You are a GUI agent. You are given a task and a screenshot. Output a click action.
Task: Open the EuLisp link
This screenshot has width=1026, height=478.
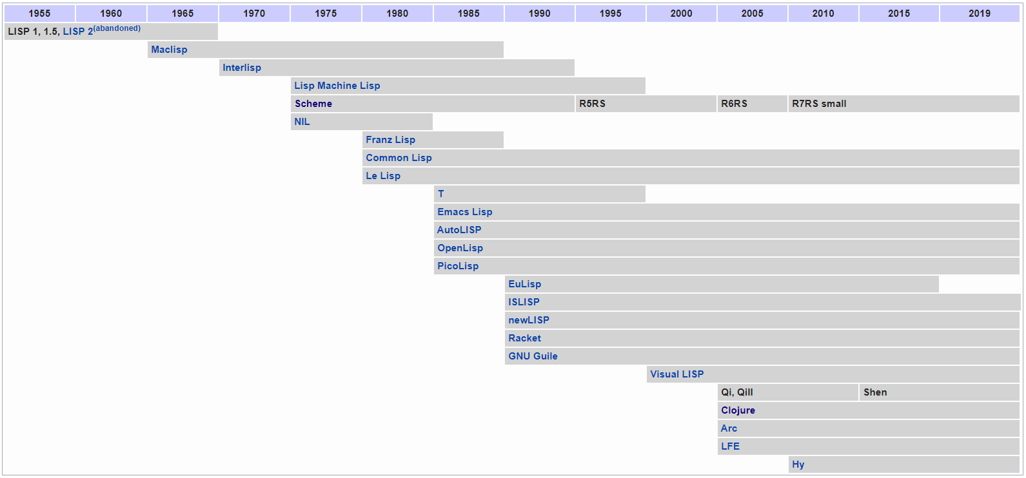click(x=524, y=284)
